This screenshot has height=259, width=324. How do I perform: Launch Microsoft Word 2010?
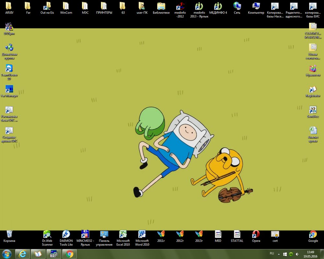142,238
